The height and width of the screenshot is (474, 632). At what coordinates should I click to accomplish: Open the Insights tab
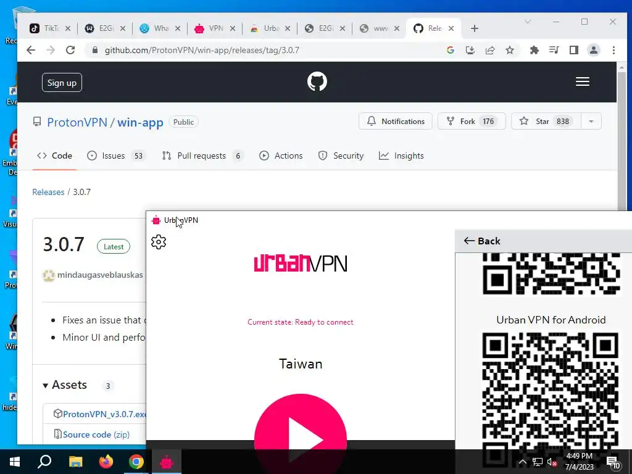coord(401,156)
